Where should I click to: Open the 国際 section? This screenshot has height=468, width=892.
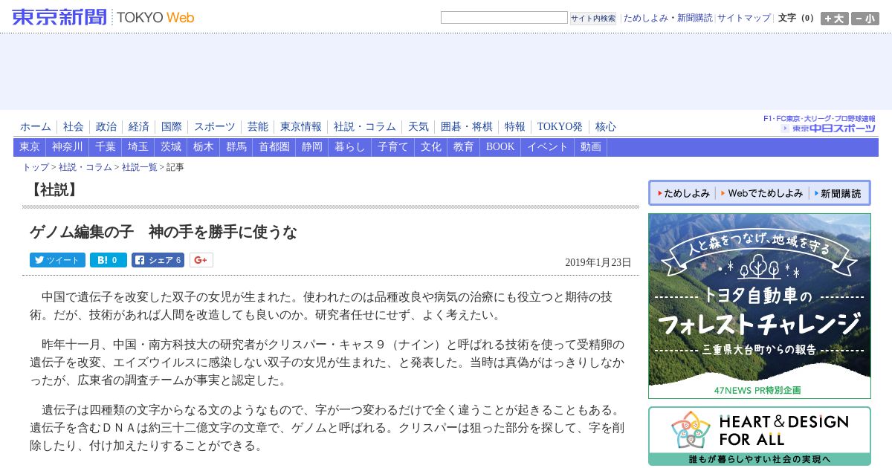coord(172,127)
